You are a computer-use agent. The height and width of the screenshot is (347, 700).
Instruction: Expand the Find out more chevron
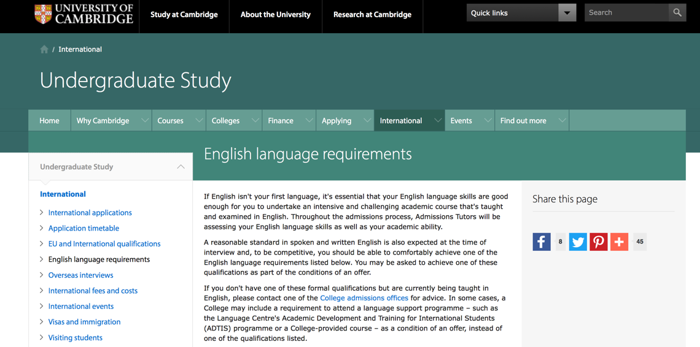point(562,120)
